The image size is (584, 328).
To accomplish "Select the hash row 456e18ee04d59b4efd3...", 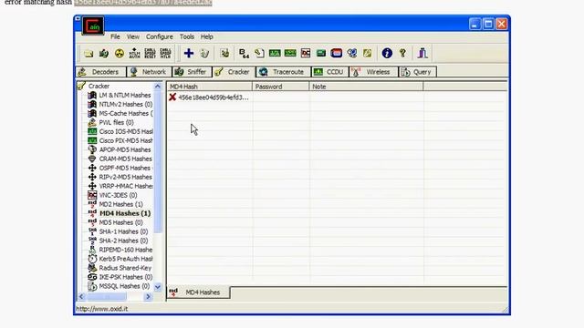I will coord(214,97).
